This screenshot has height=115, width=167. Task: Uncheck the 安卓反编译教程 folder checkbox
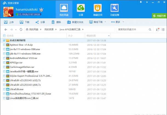pos(4,40)
